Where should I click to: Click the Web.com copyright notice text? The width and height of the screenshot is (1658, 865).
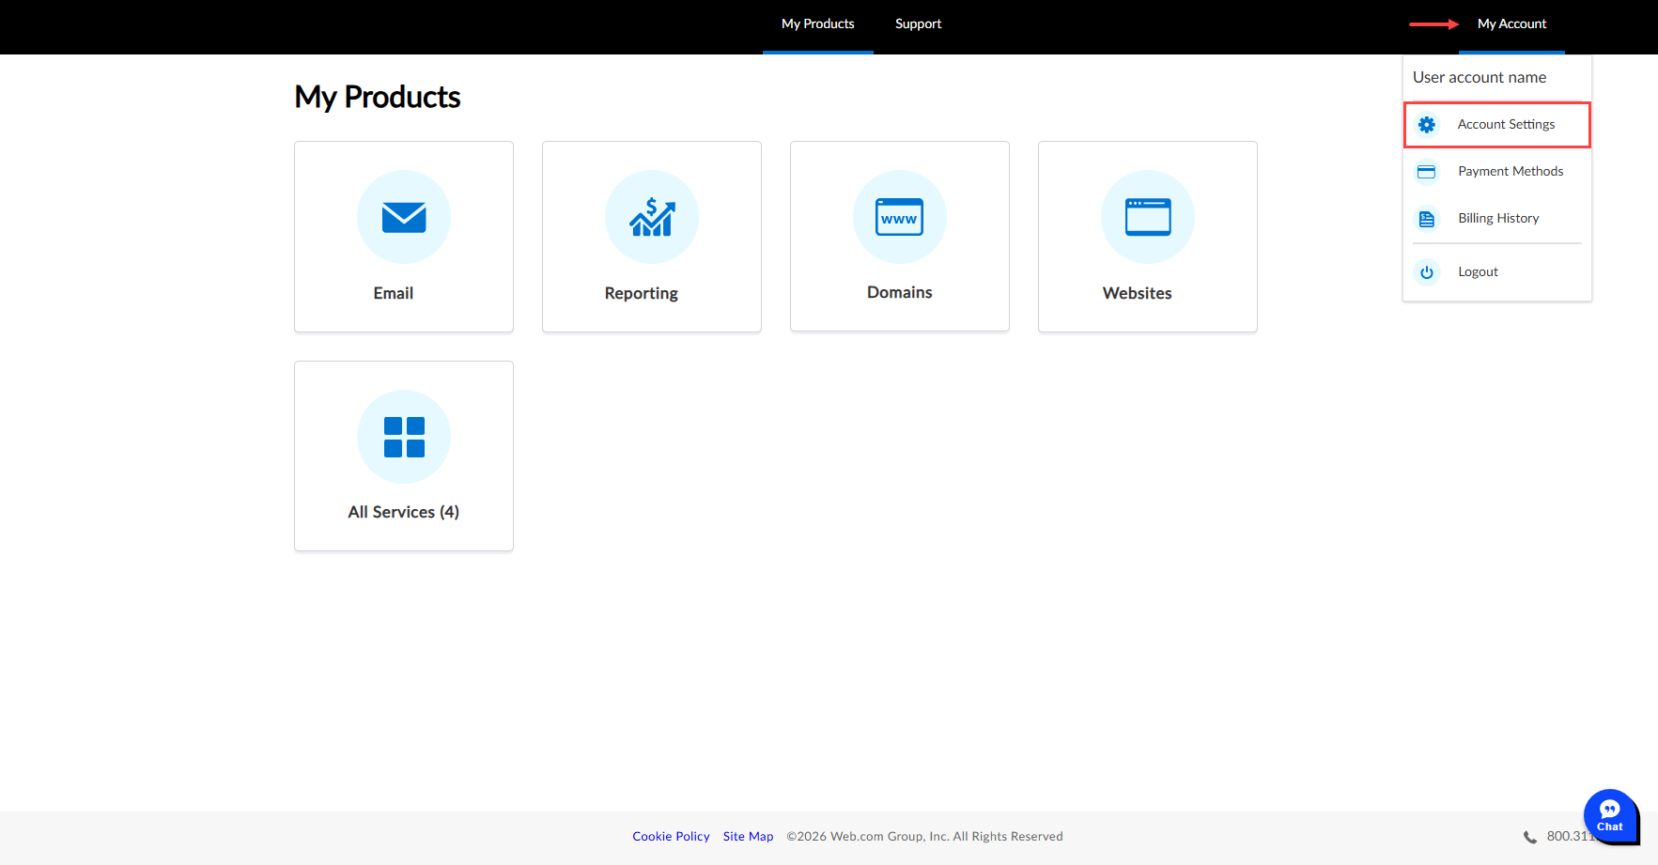925,837
